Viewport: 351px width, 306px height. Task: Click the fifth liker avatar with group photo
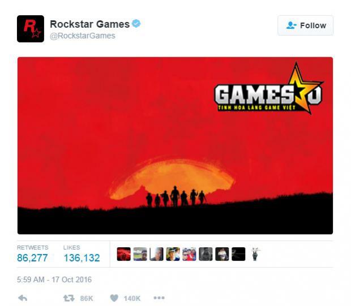[189, 254]
